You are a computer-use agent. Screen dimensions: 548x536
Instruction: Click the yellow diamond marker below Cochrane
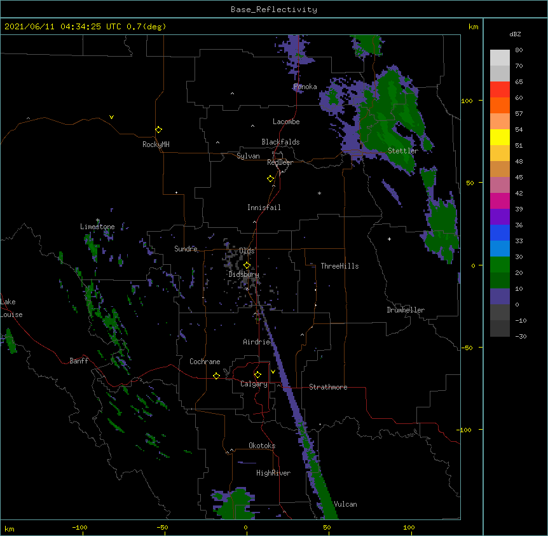(x=216, y=376)
